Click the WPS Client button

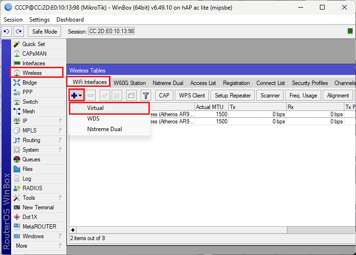click(x=192, y=96)
